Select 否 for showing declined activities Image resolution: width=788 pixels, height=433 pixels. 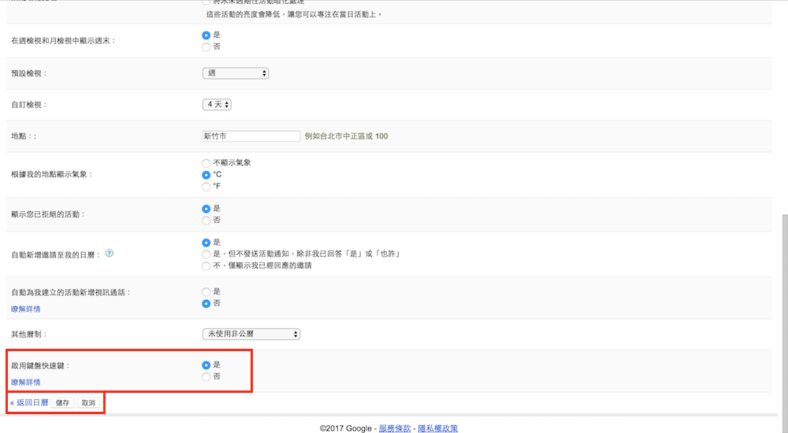click(x=206, y=220)
